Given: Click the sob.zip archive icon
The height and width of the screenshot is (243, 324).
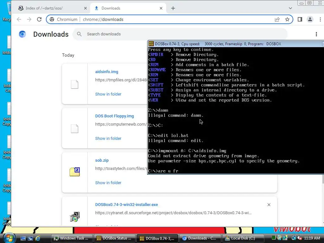Looking at the screenshot, I should tap(75, 172).
